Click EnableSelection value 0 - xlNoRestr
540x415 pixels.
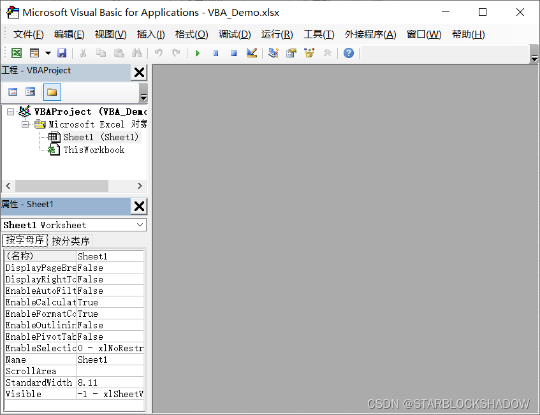coord(110,348)
